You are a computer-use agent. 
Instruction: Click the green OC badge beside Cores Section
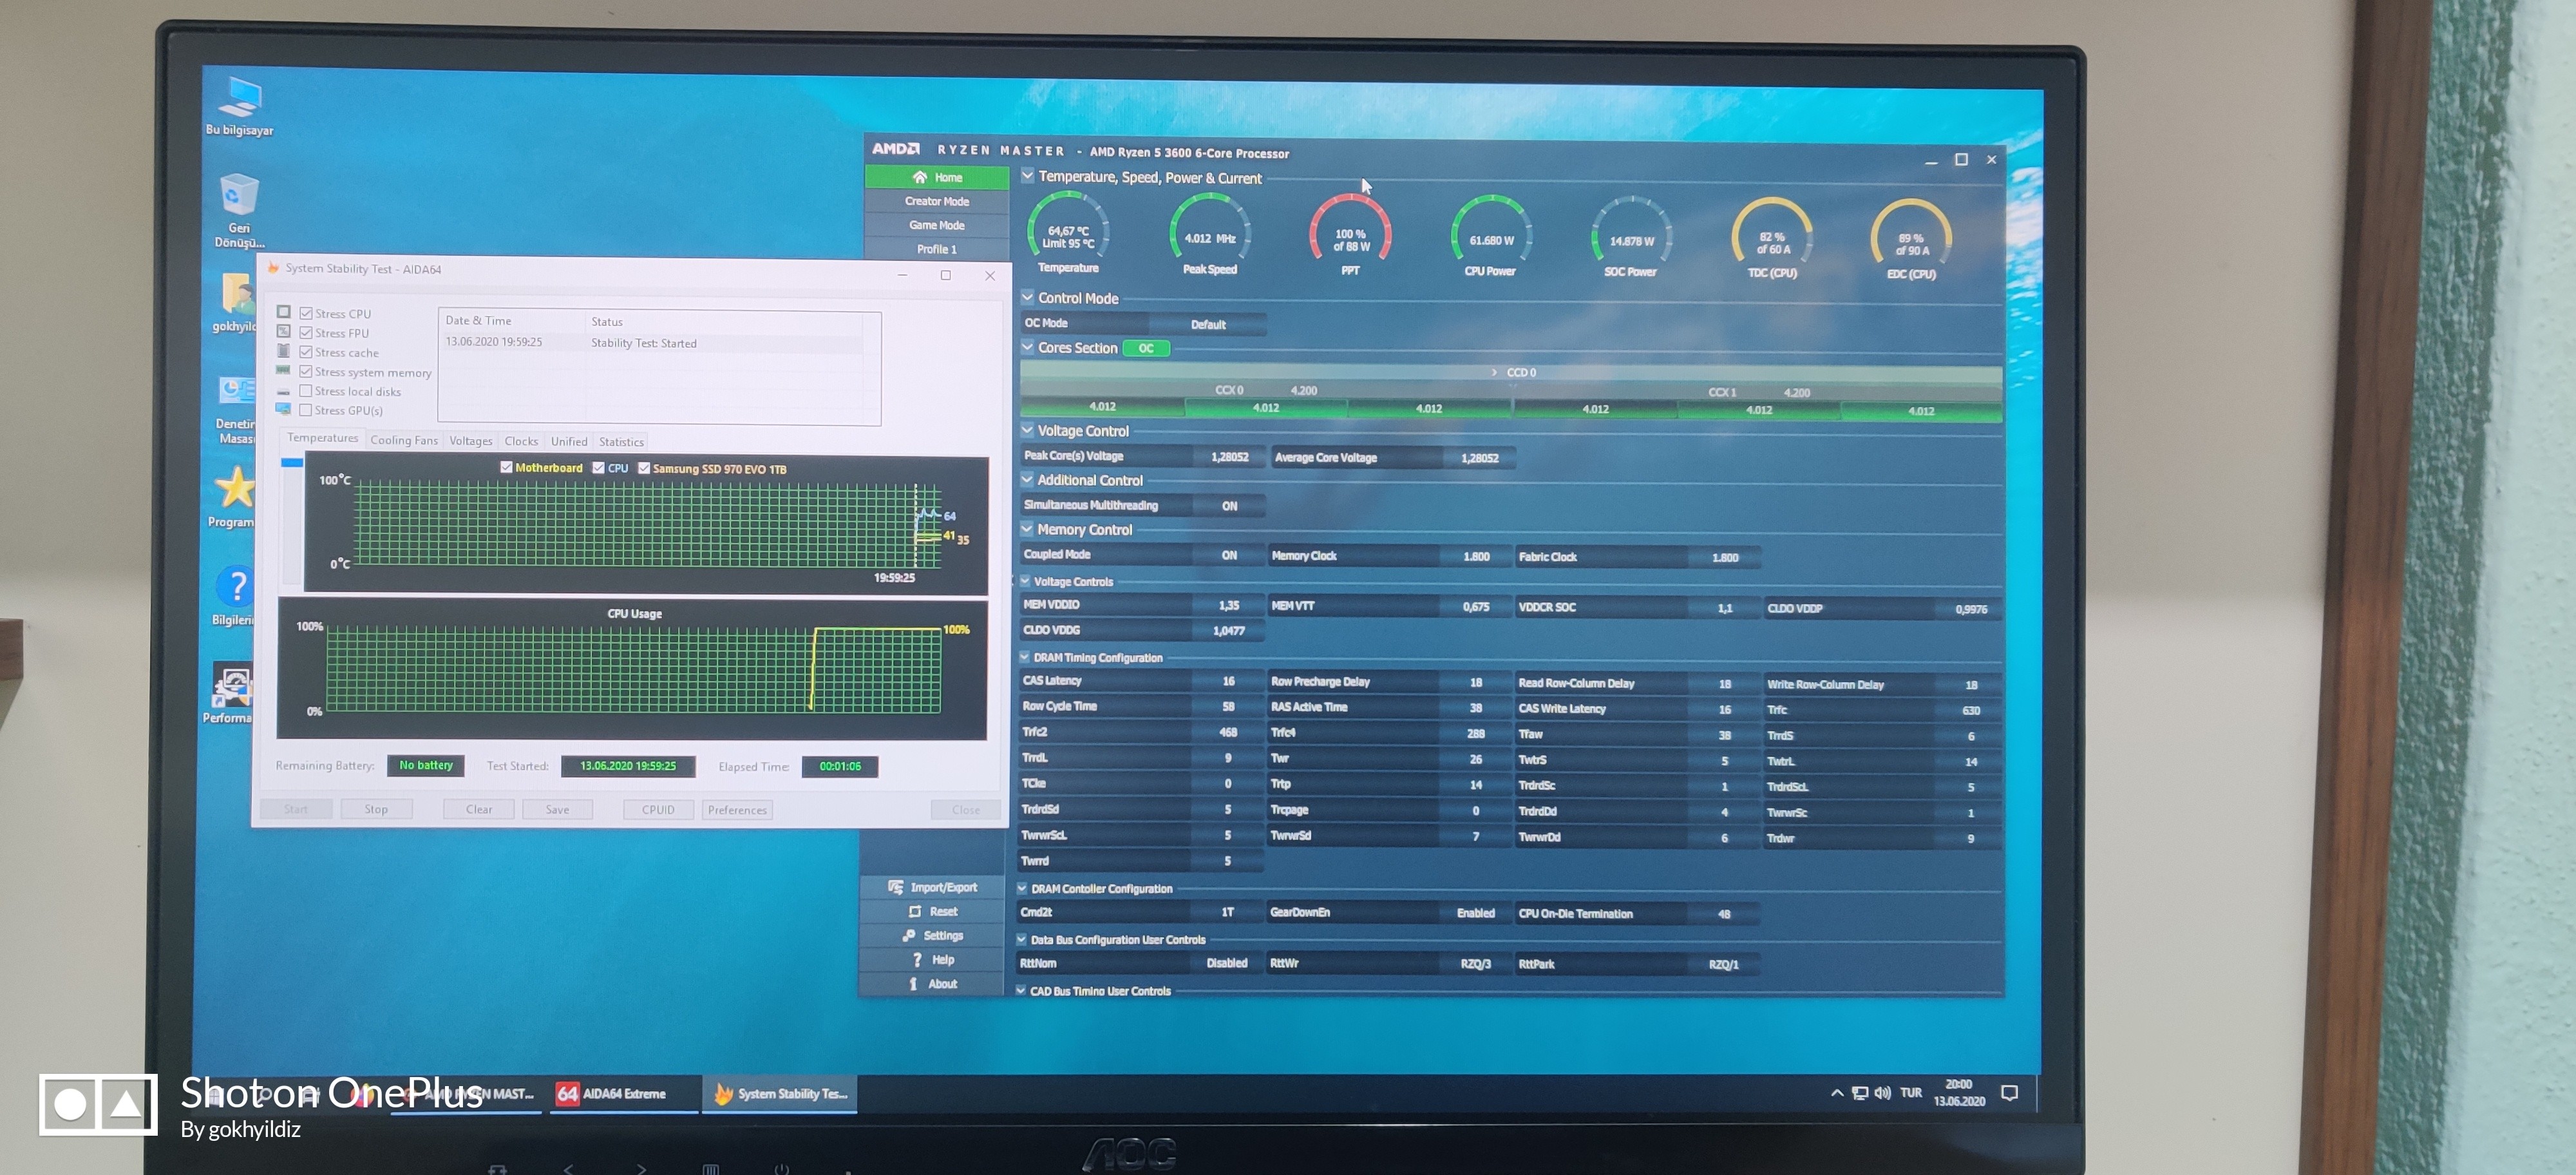pos(1146,348)
